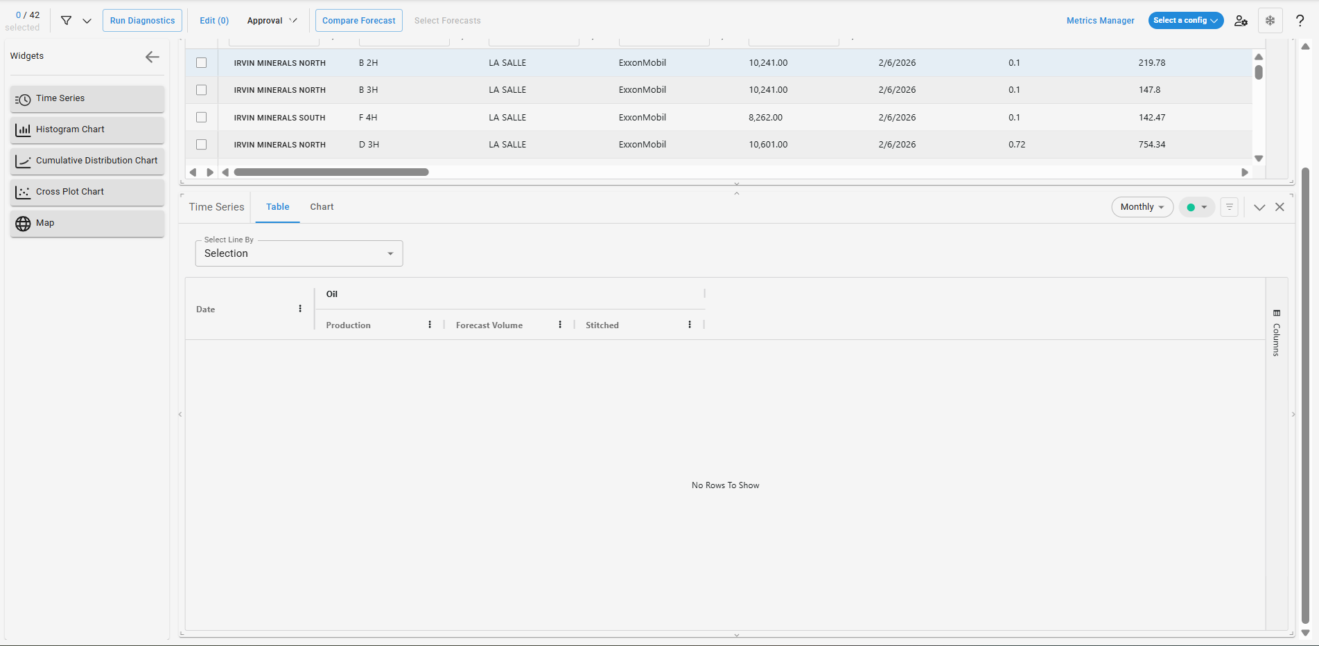1319x646 pixels.
Task: Add the Histogram Chart widget
Action: (87, 130)
